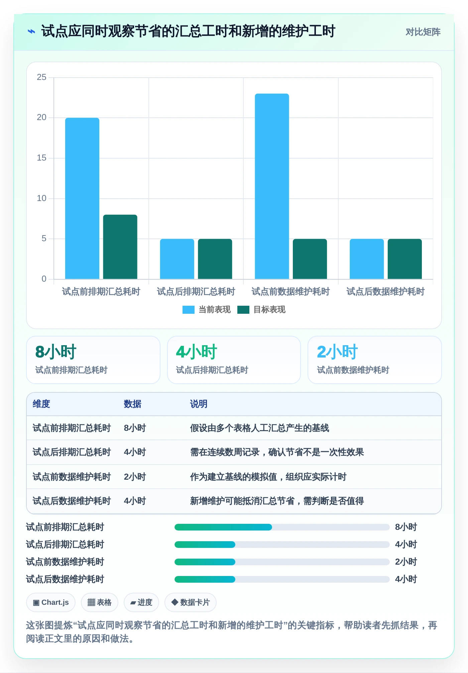
Task: Click progress bar for 试点后排期汇总耗时
Action: click(282, 545)
